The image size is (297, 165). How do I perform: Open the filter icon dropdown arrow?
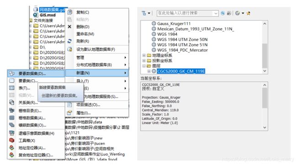click(x=149, y=13)
